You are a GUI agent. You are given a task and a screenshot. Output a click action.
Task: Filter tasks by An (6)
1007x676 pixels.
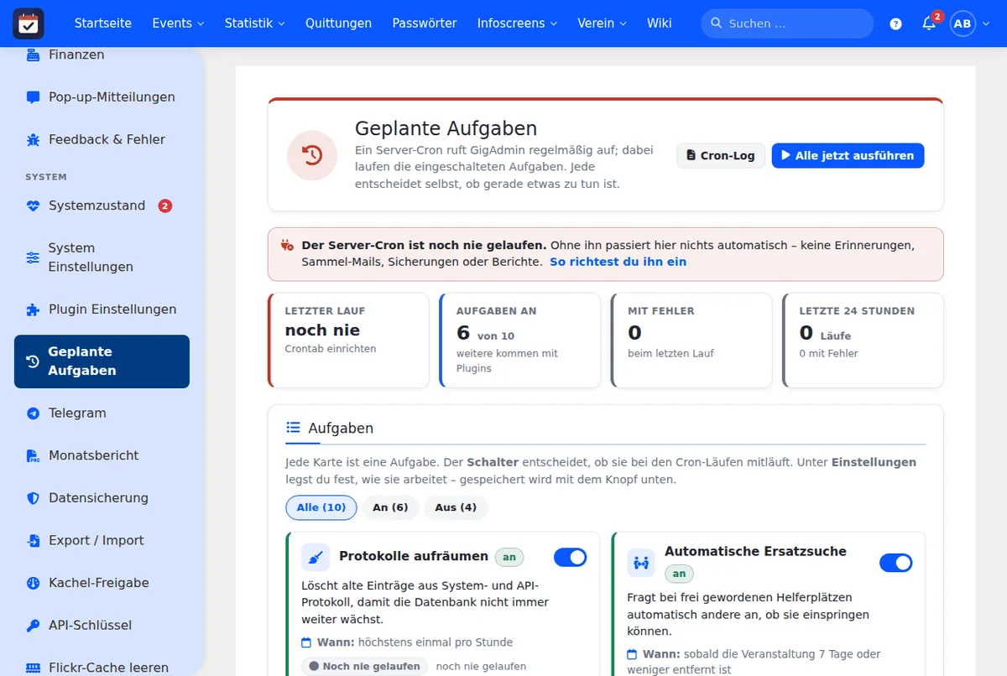tap(390, 507)
